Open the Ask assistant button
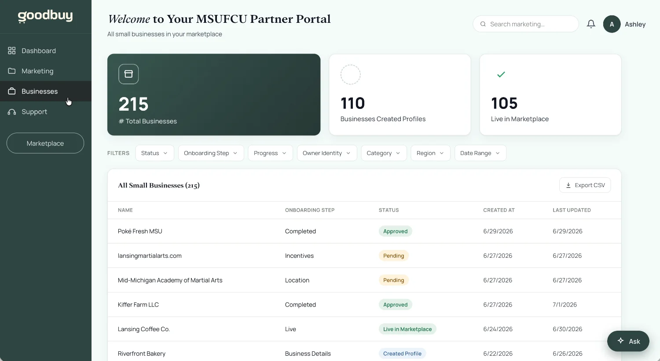Image resolution: width=660 pixels, height=361 pixels. tap(628, 341)
